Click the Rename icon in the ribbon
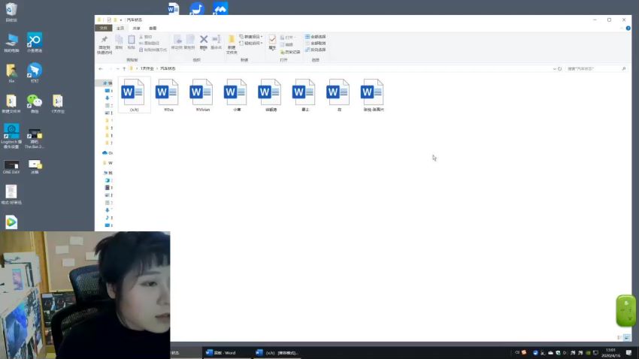This screenshot has width=639, height=359. 217,41
